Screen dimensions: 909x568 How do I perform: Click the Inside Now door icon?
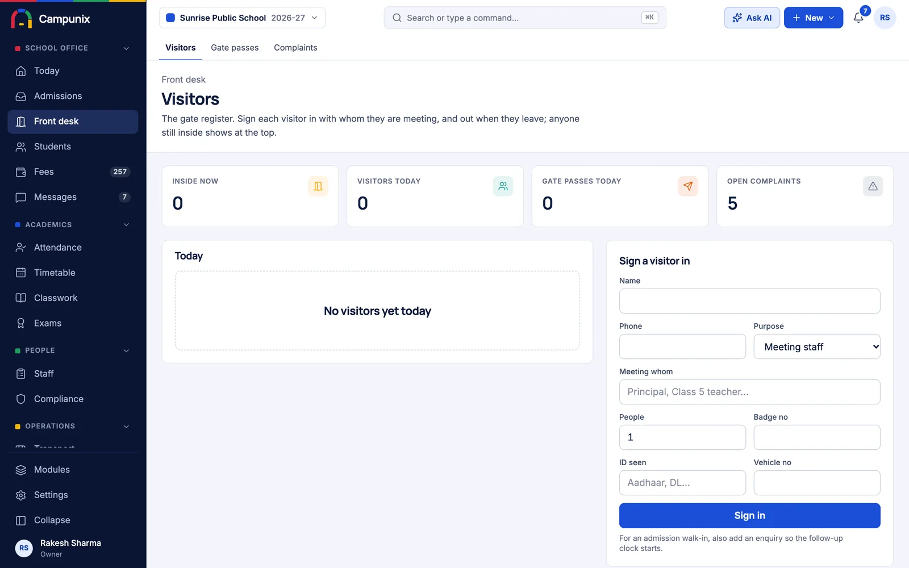(318, 186)
